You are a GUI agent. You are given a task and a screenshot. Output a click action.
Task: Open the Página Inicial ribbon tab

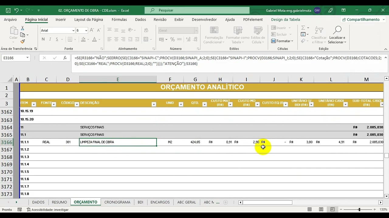pos(36,19)
